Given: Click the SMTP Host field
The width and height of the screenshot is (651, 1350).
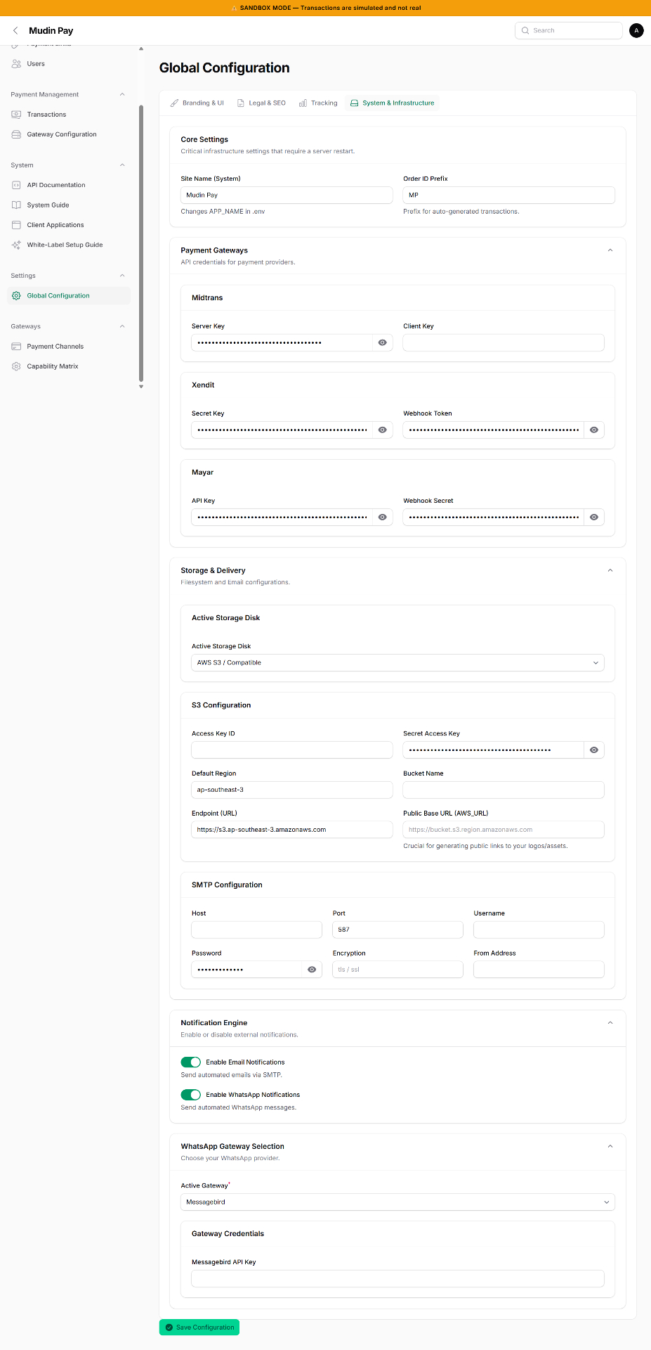Looking at the screenshot, I should point(256,930).
